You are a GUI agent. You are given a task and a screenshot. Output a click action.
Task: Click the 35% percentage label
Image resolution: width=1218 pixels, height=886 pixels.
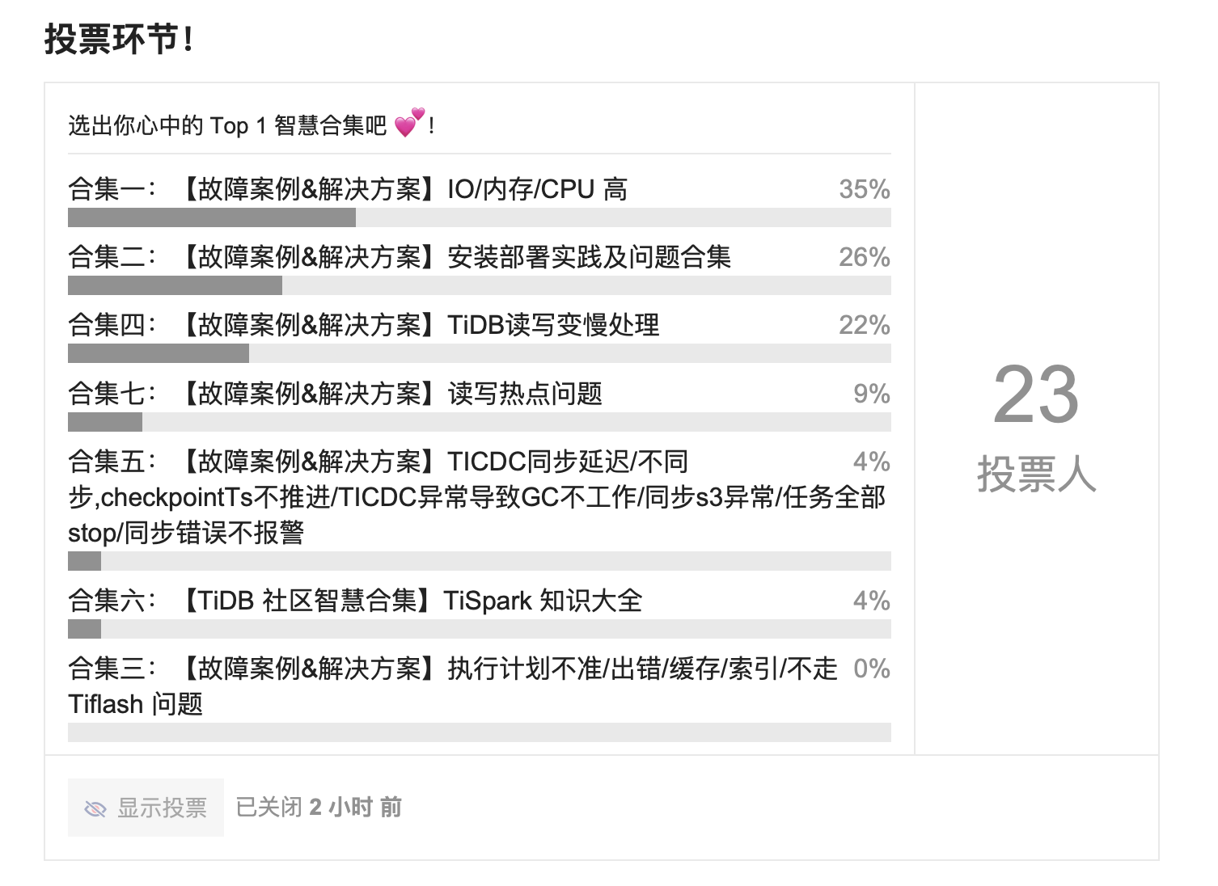point(864,189)
